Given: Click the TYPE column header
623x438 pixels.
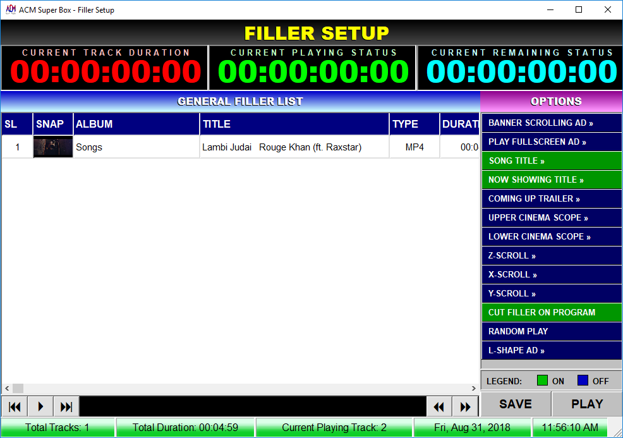Looking at the screenshot, I should [x=414, y=124].
